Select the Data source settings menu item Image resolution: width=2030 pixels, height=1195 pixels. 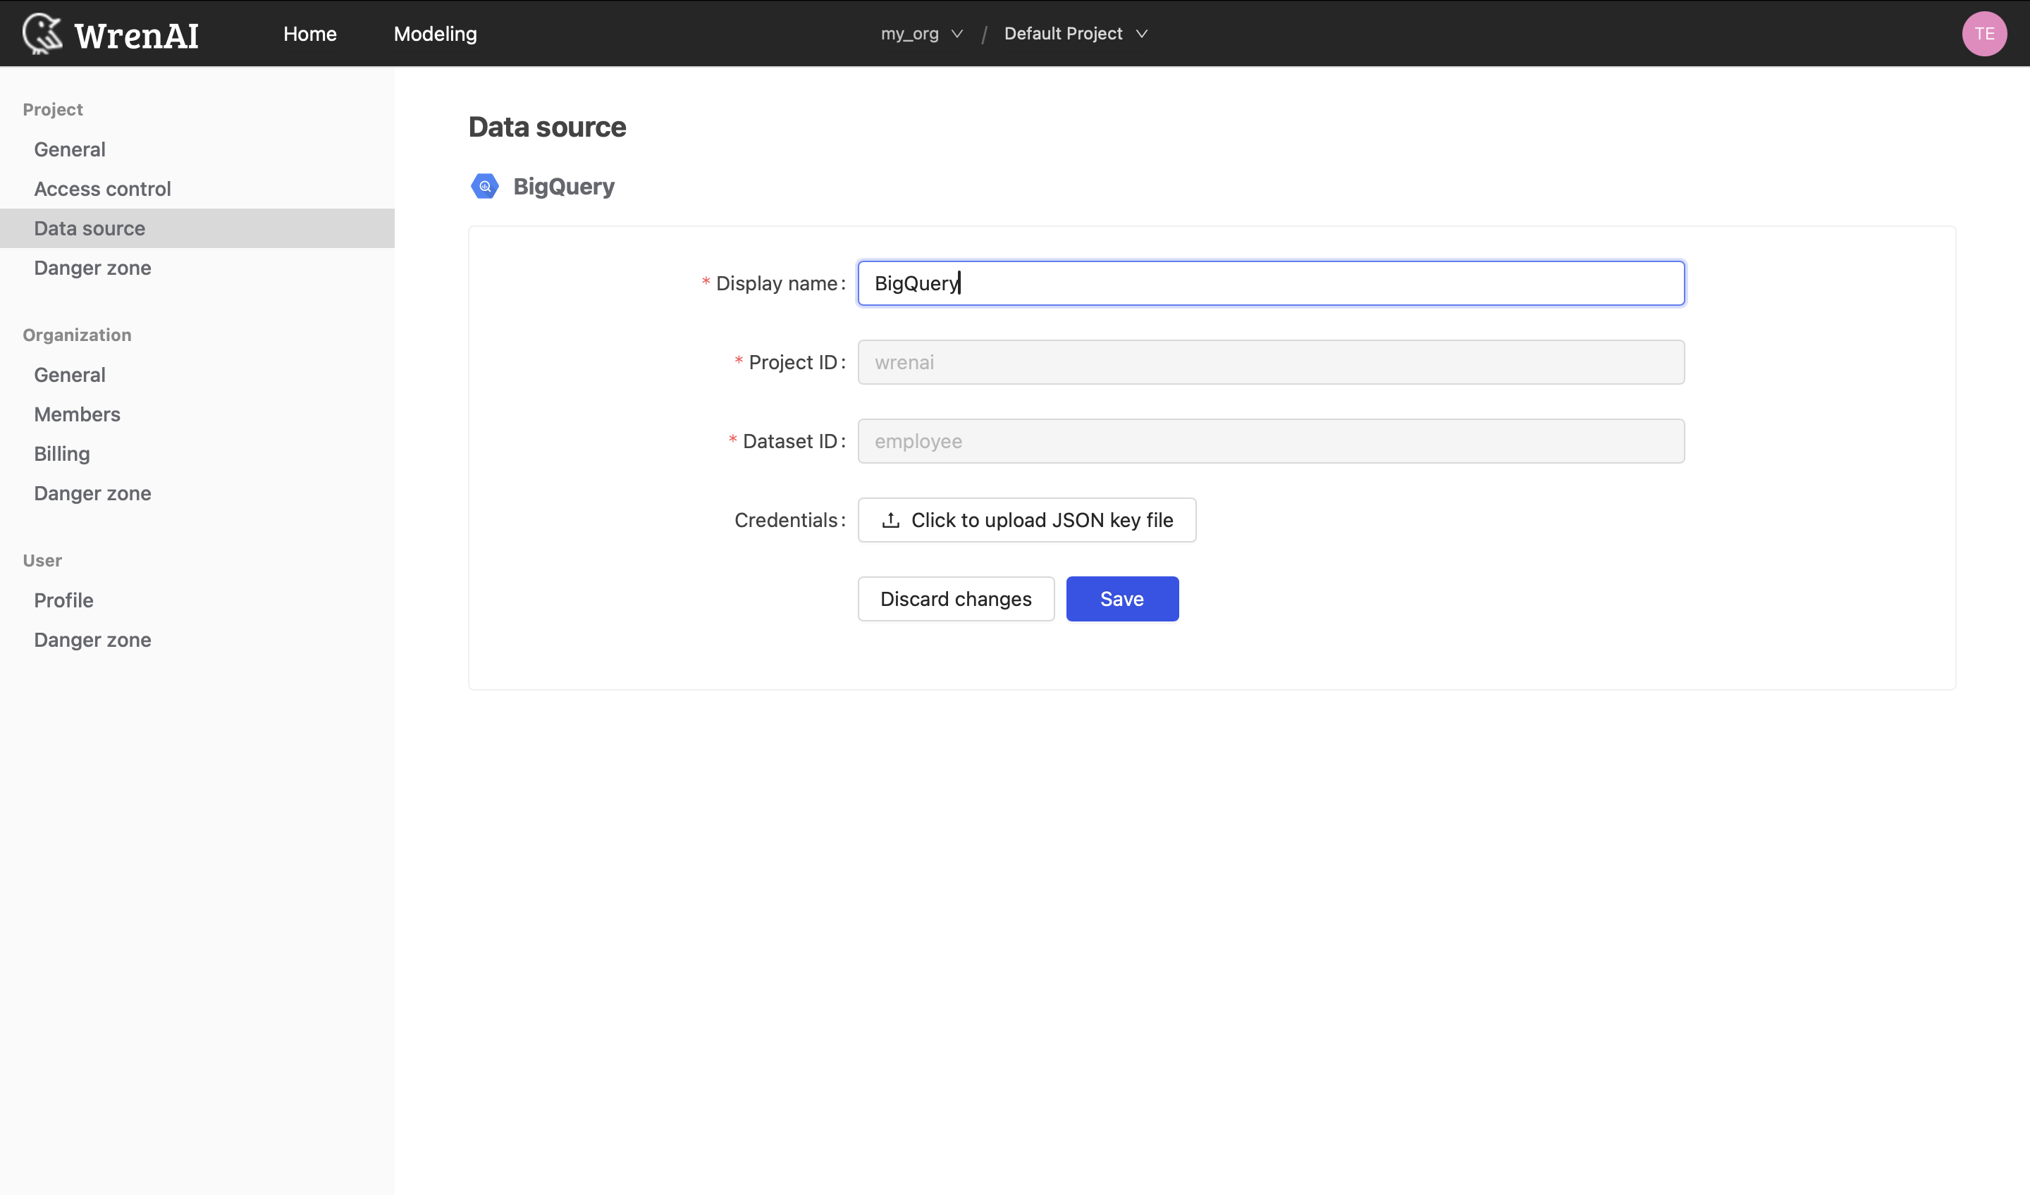(x=90, y=228)
